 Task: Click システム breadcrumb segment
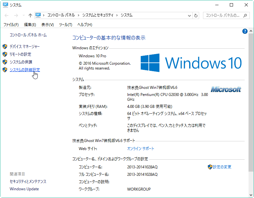click(x=127, y=15)
